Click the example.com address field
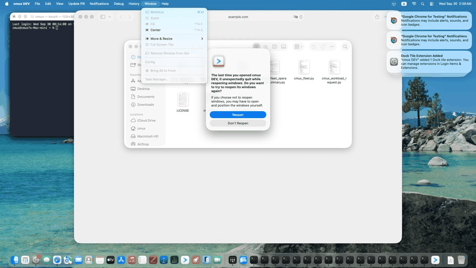Viewport: 476px width, 268px height. tap(238, 17)
